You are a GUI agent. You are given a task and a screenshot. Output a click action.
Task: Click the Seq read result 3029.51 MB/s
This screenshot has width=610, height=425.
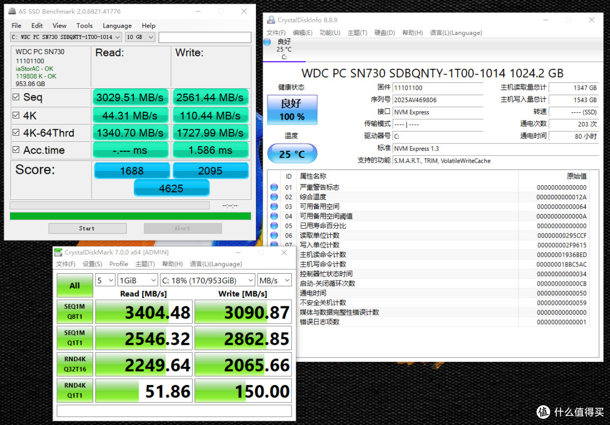pos(130,97)
